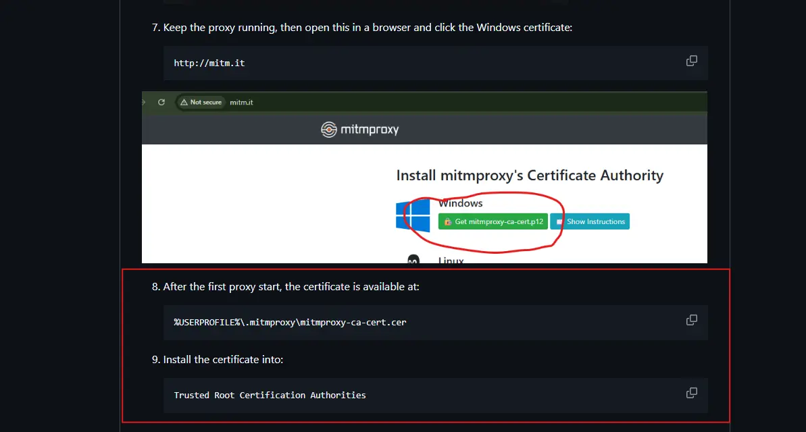Screen dimensions: 806x432
Task: Click the reload icon in embedded browser
Action: [x=161, y=102]
